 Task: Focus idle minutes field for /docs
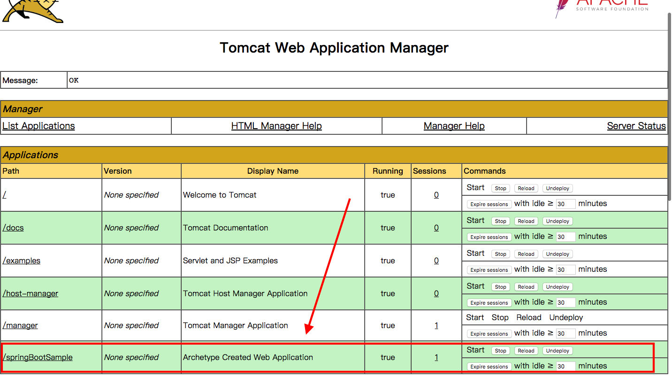(565, 237)
